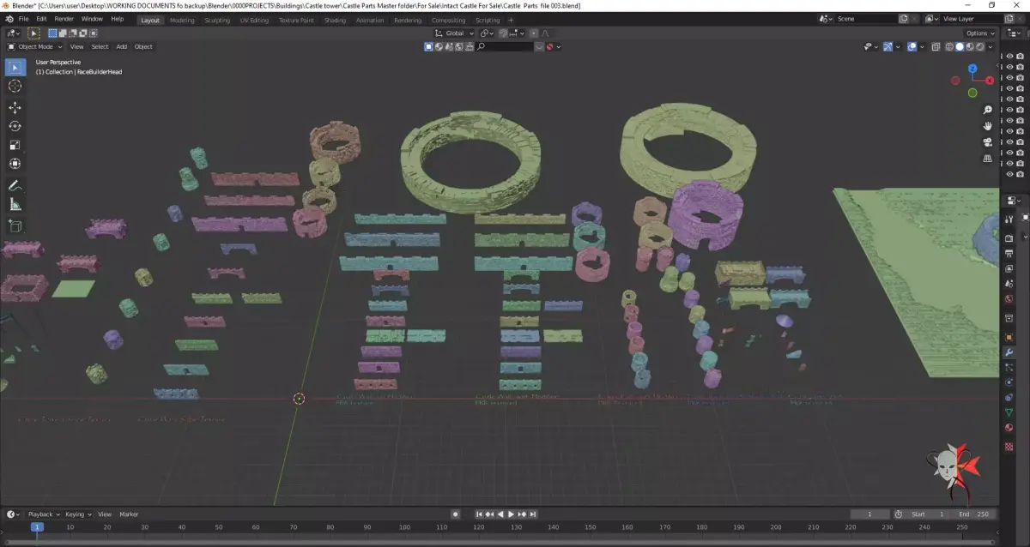Image resolution: width=1030 pixels, height=547 pixels.
Task: Open the Particles properties tab
Action: [x=1009, y=367]
